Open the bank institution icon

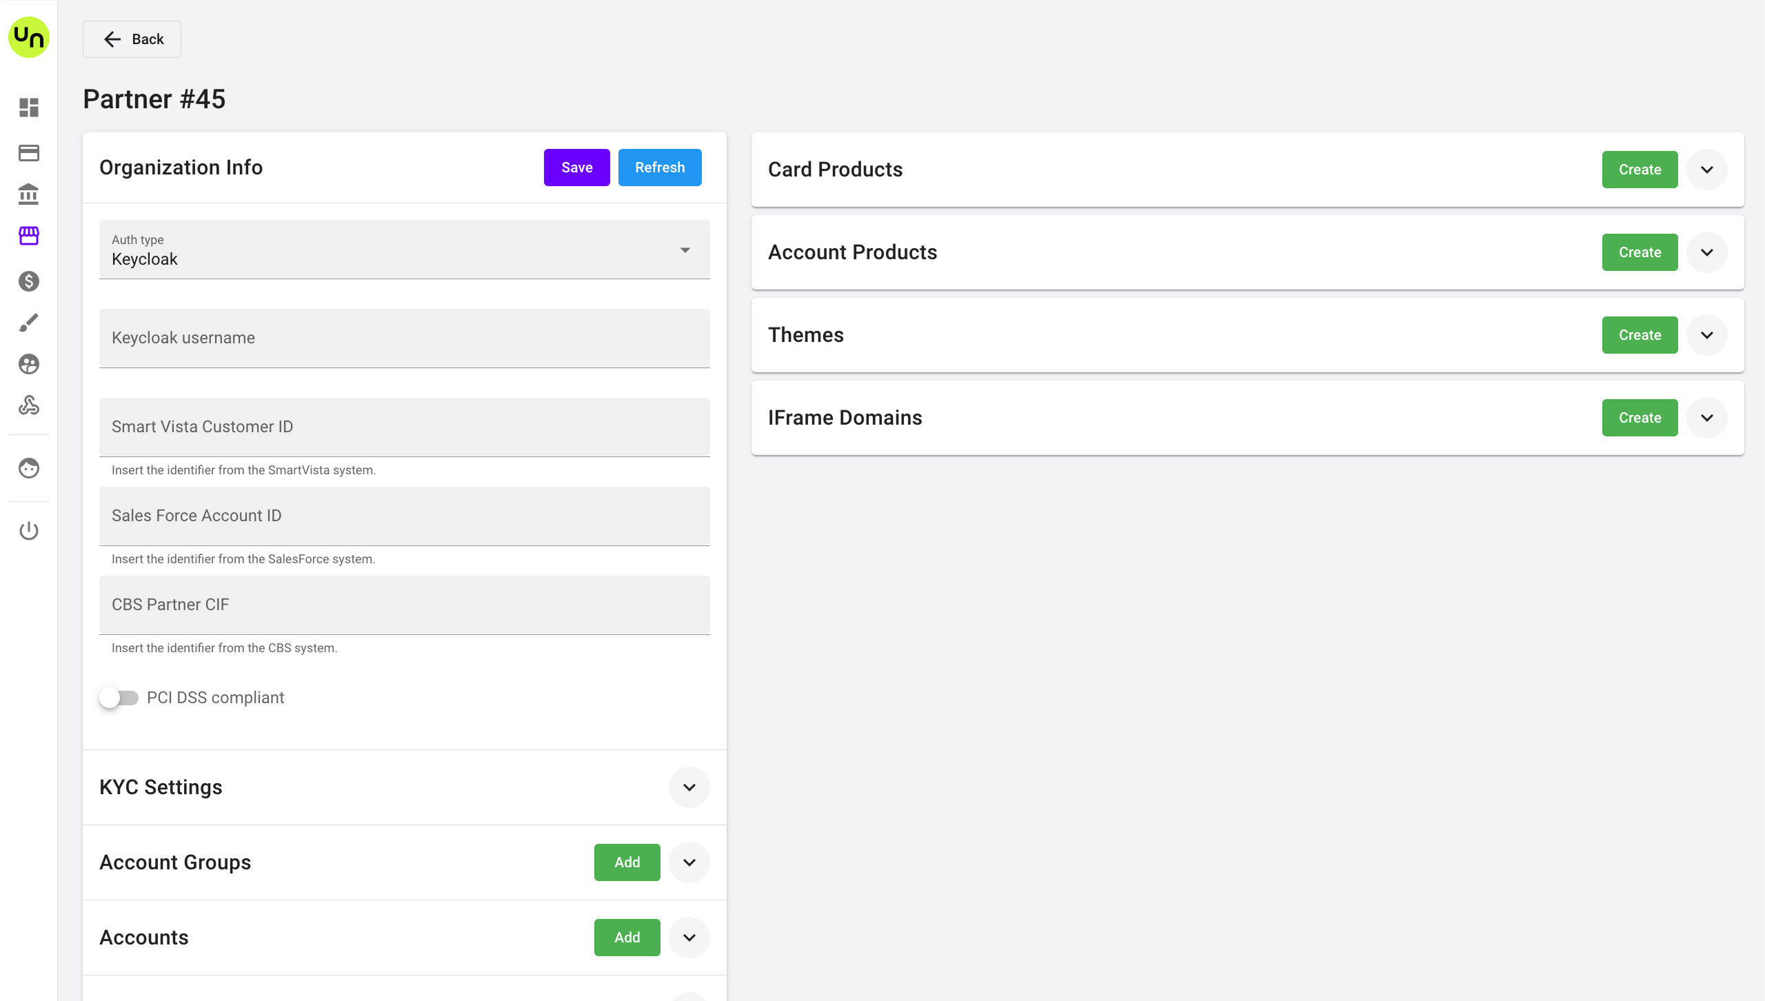click(29, 194)
